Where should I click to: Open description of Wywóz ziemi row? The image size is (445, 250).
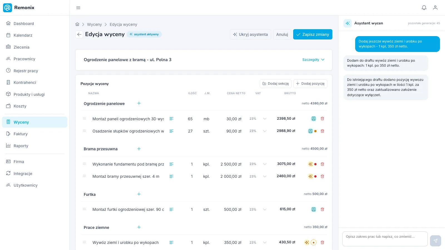(x=171, y=242)
